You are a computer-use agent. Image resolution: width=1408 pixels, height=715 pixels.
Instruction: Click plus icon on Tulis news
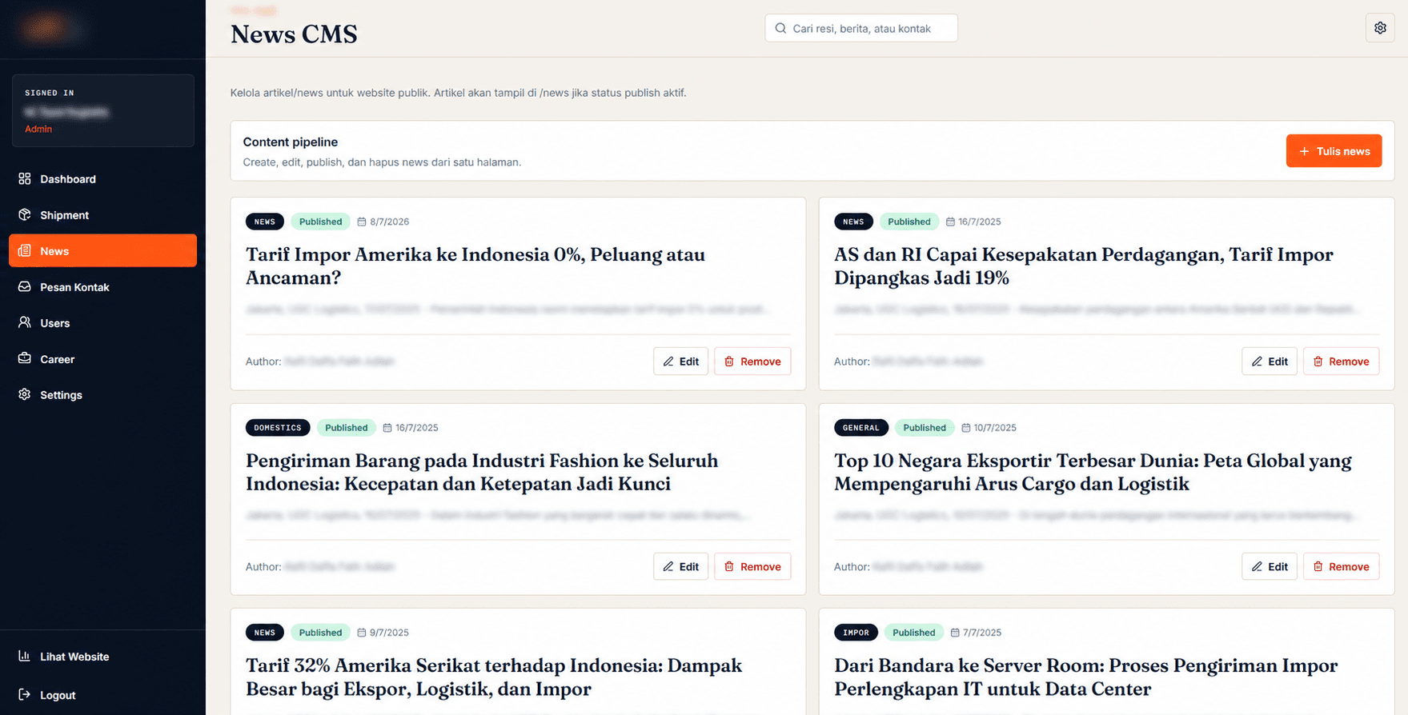pos(1304,151)
